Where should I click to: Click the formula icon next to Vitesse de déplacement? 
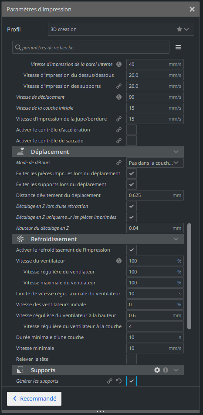click(x=119, y=97)
